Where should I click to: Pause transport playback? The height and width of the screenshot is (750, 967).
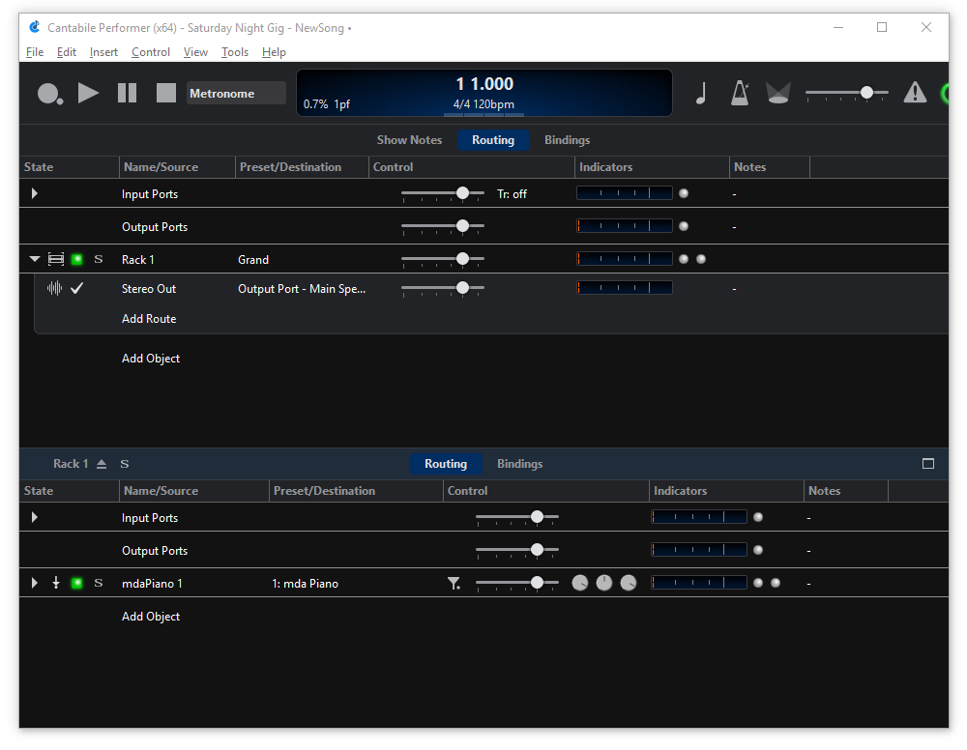(127, 93)
